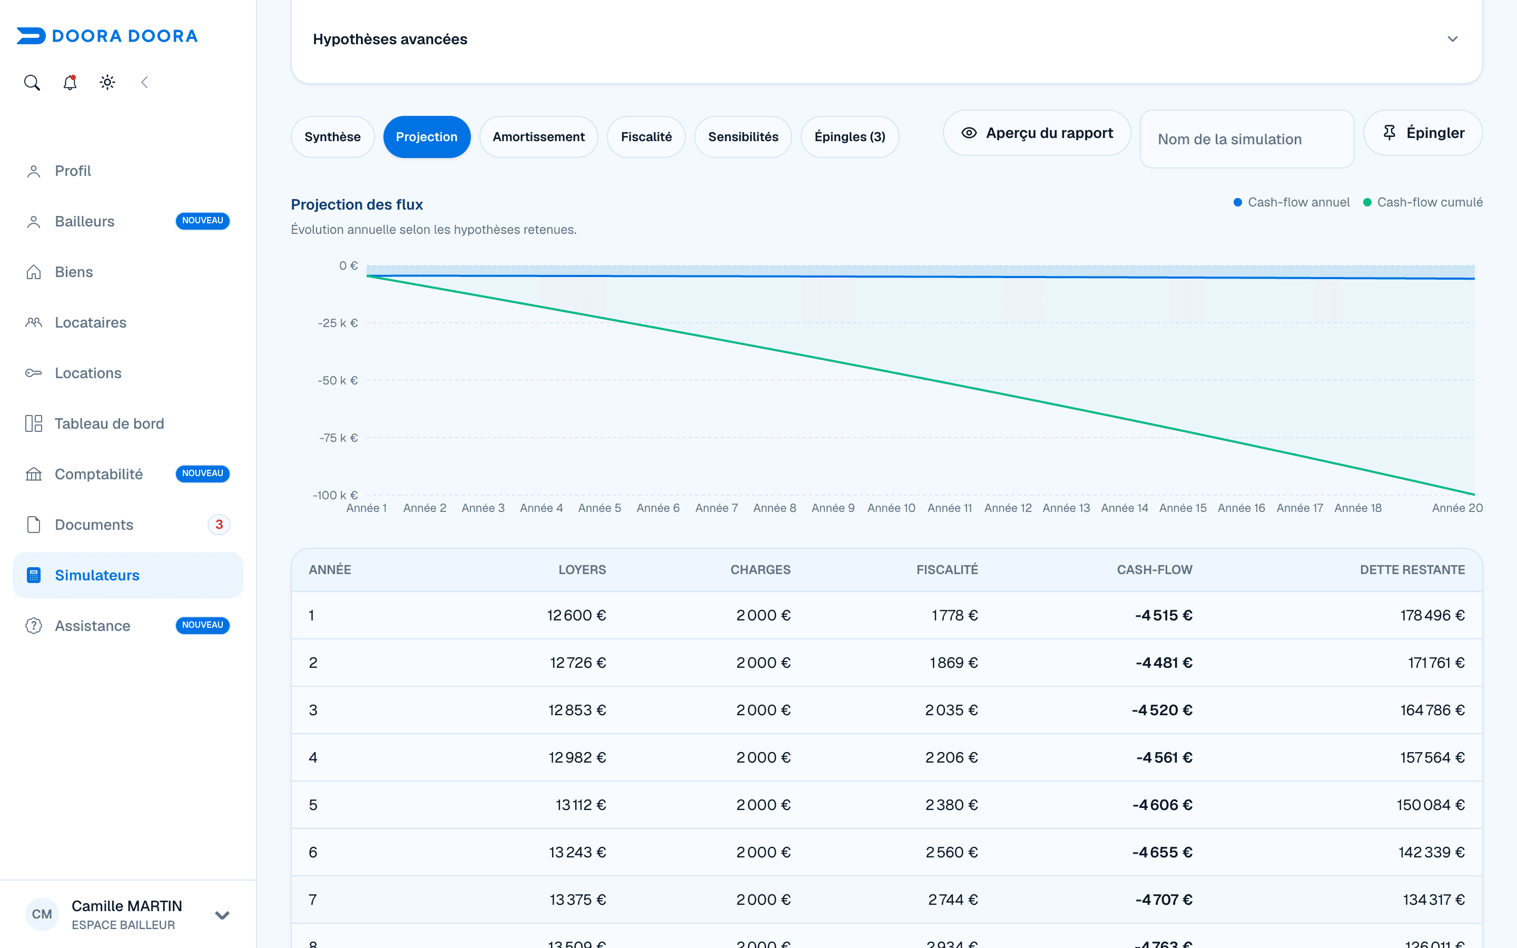
Task: Expand Hypothèses avancées chevron
Action: click(1452, 39)
